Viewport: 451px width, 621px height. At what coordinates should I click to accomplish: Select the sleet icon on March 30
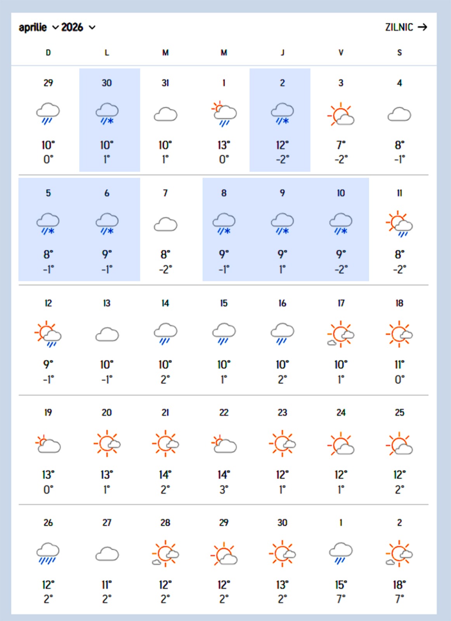[x=107, y=113]
